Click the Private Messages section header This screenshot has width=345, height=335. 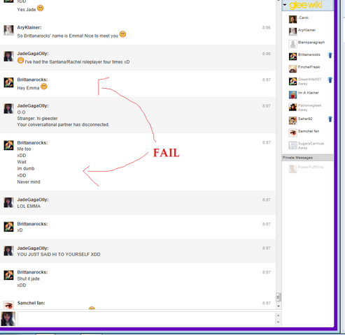[x=308, y=158]
